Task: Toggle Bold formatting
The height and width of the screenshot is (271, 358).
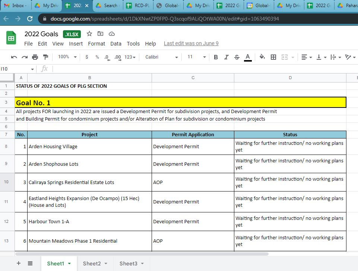Action: point(216,57)
